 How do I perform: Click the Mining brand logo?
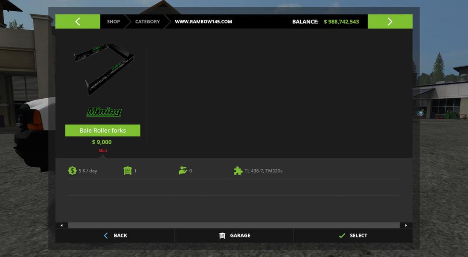(104, 111)
